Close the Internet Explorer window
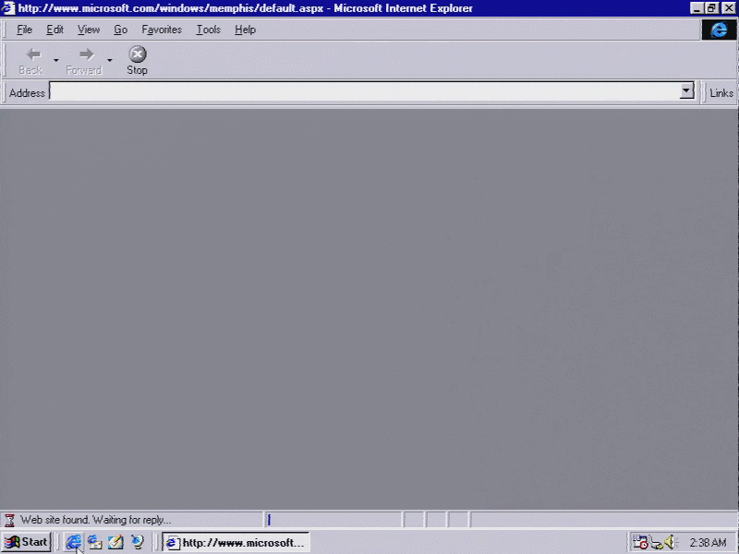The width and height of the screenshot is (739, 554). click(x=728, y=8)
